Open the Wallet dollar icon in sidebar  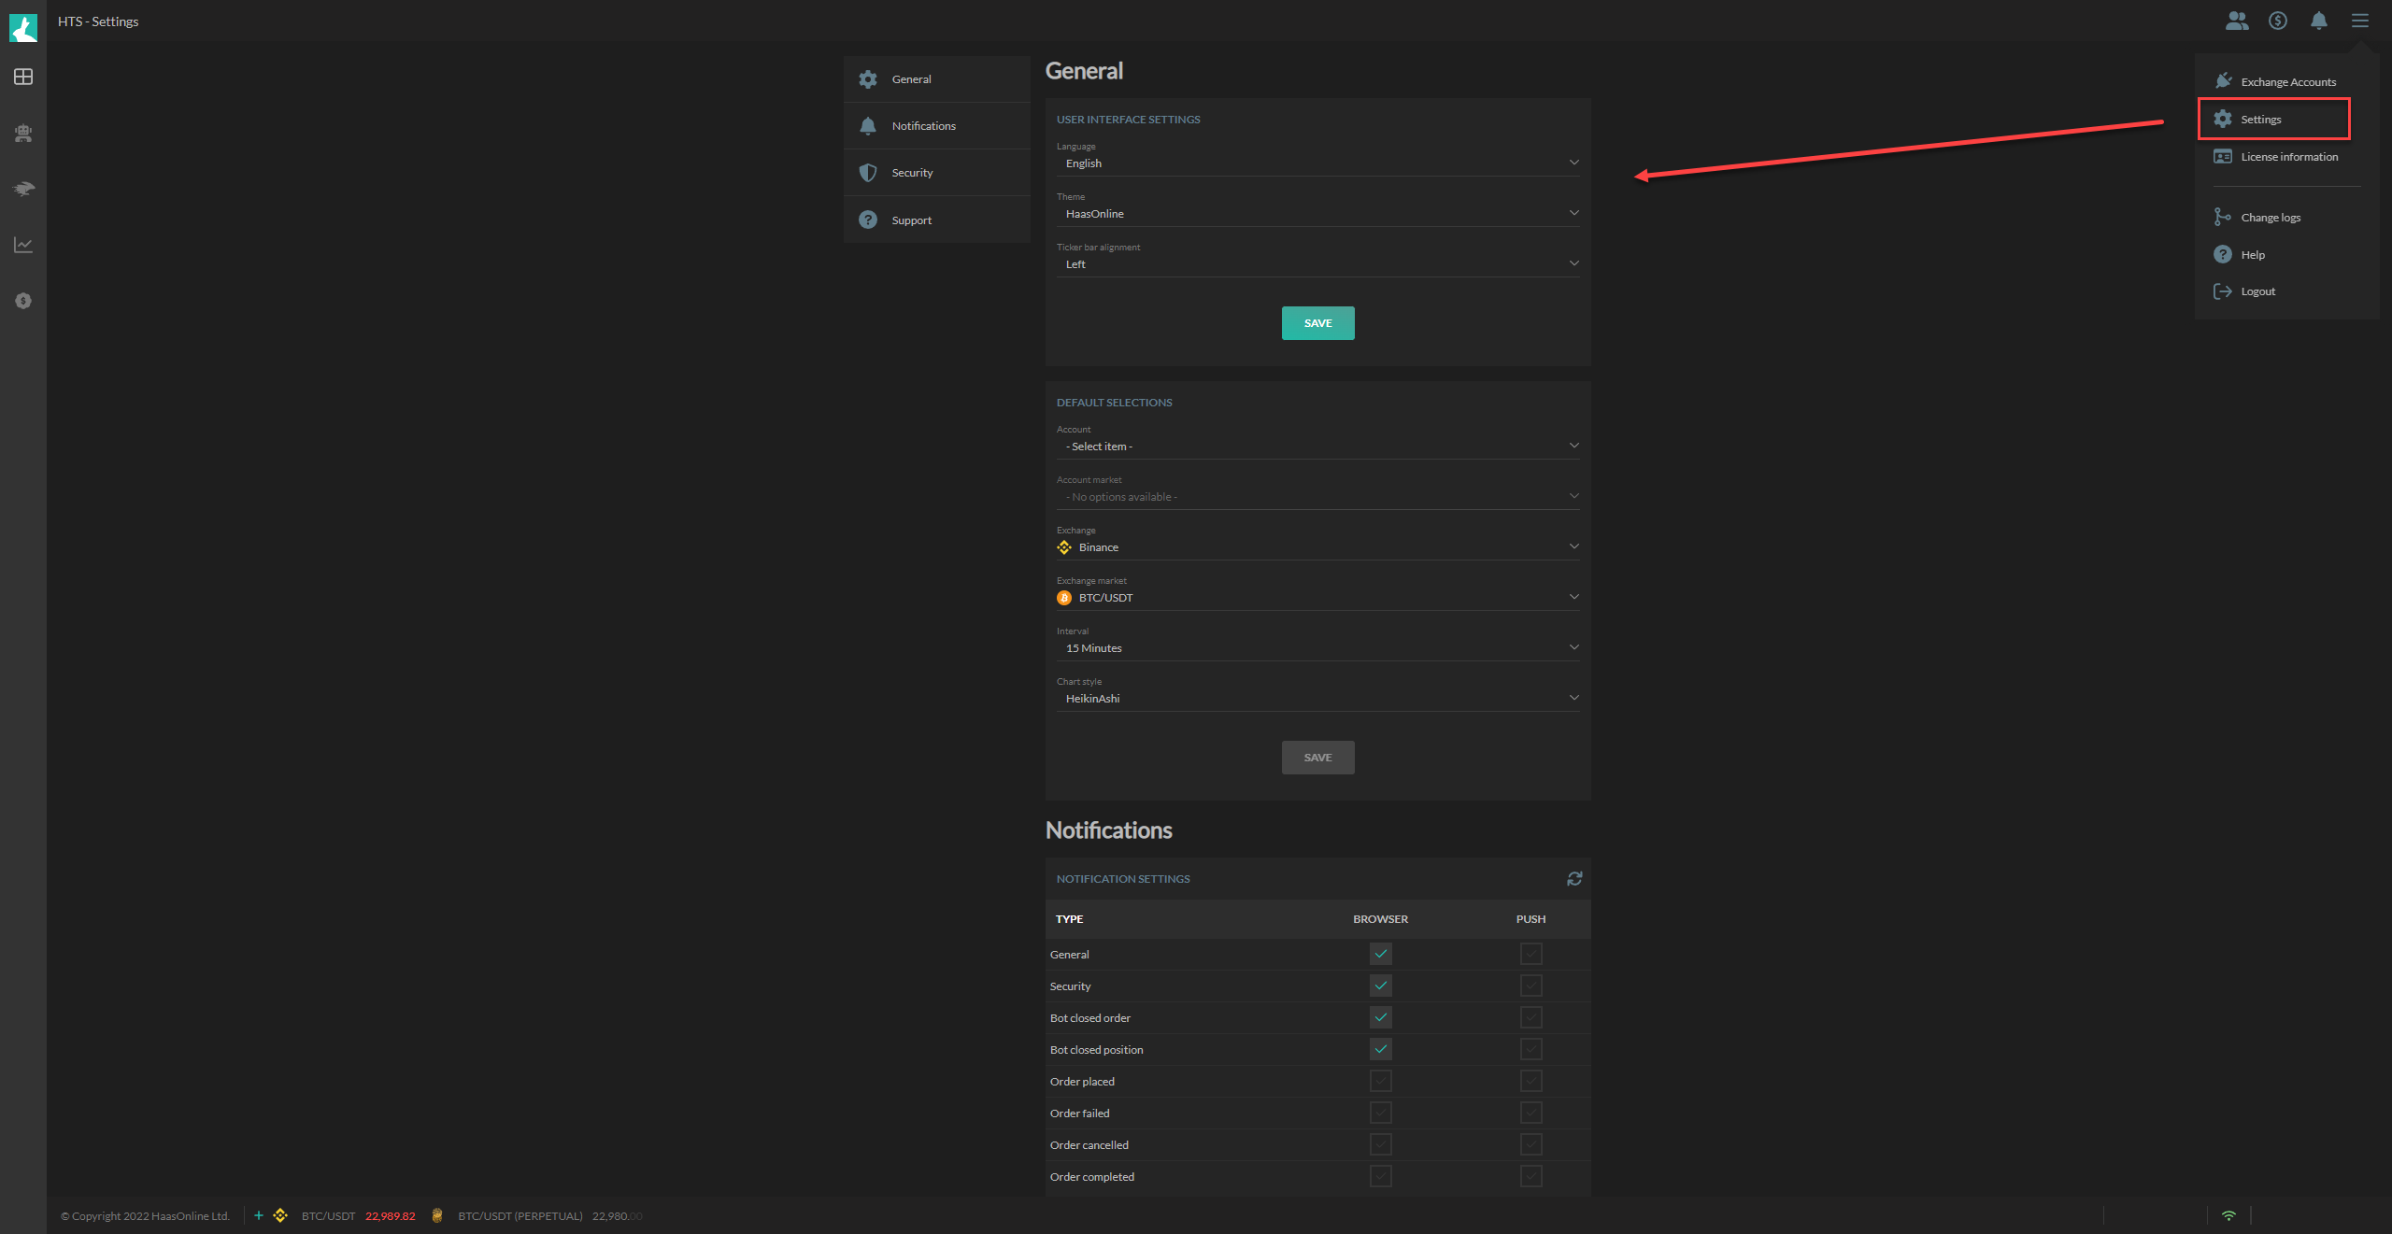click(x=22, y=301)
